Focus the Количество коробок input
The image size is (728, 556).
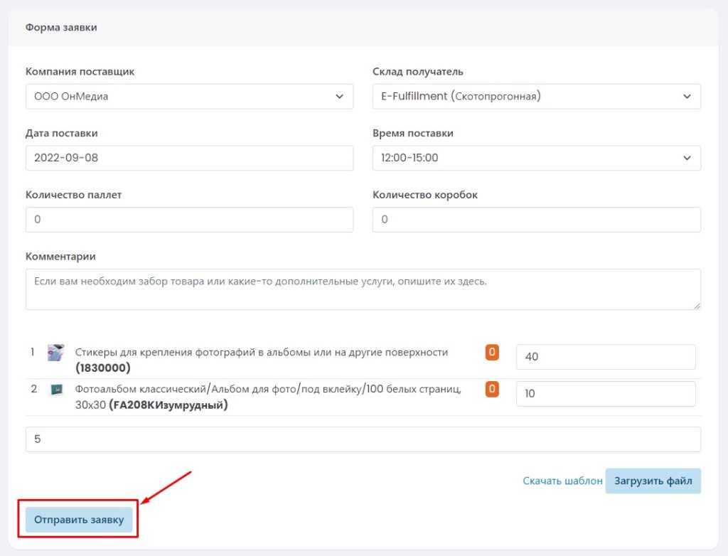click(x=536, y=220)
